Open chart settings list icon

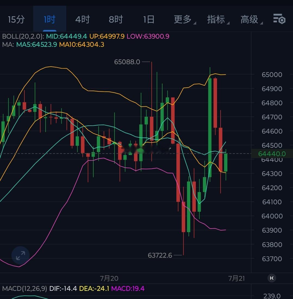click(279, 19)
